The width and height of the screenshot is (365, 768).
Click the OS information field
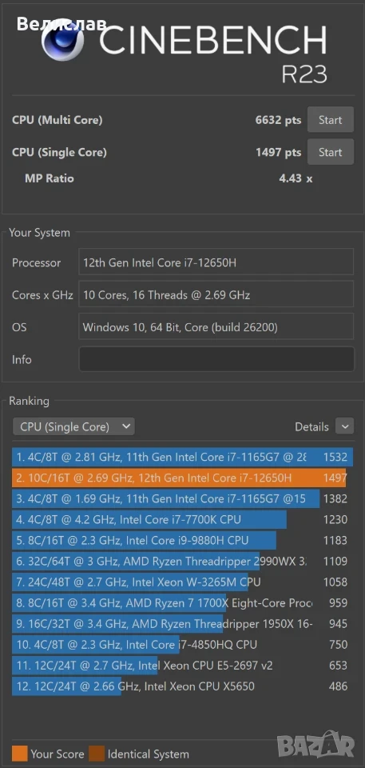(216, 327)
